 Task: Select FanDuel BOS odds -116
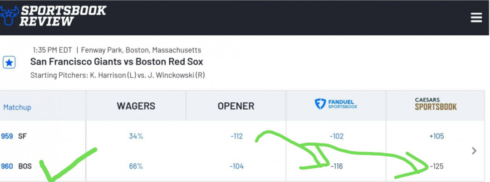[337, 167]
